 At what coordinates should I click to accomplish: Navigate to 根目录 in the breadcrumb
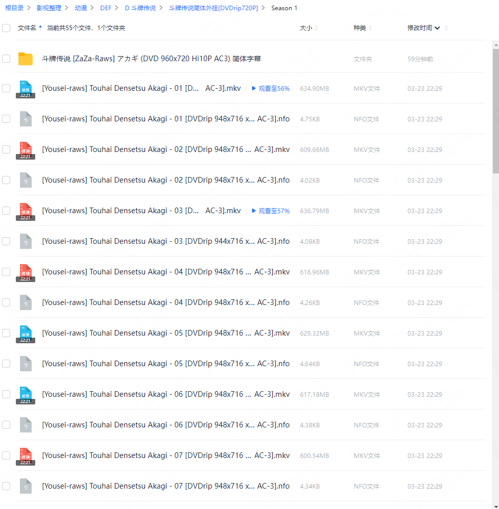[14, 8]
